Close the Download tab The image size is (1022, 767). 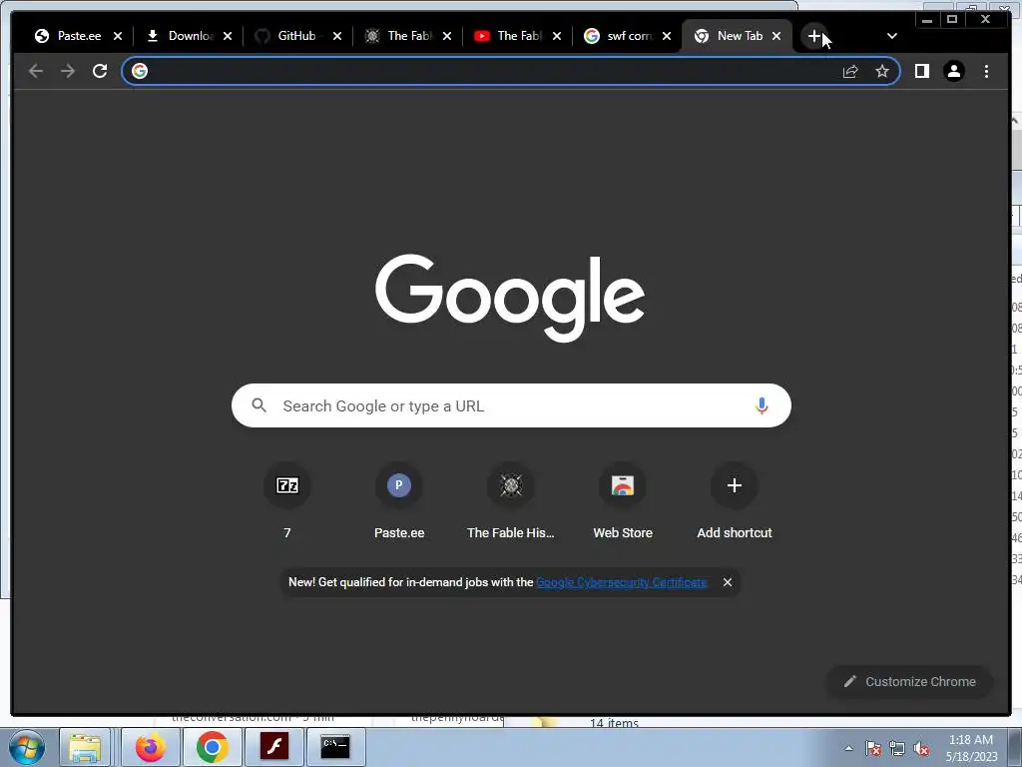[228, 36]
